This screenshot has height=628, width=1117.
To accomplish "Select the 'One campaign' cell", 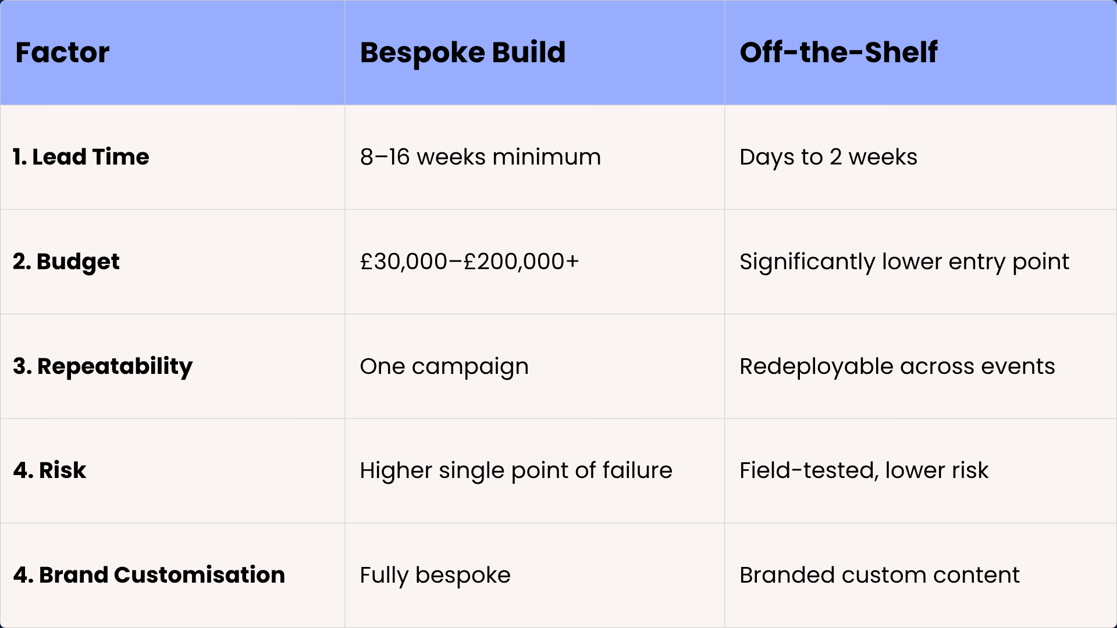I will point(444,366).
